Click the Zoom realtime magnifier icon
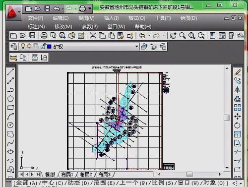This screenshot has width=248, height=187. [x=183, y=36]
